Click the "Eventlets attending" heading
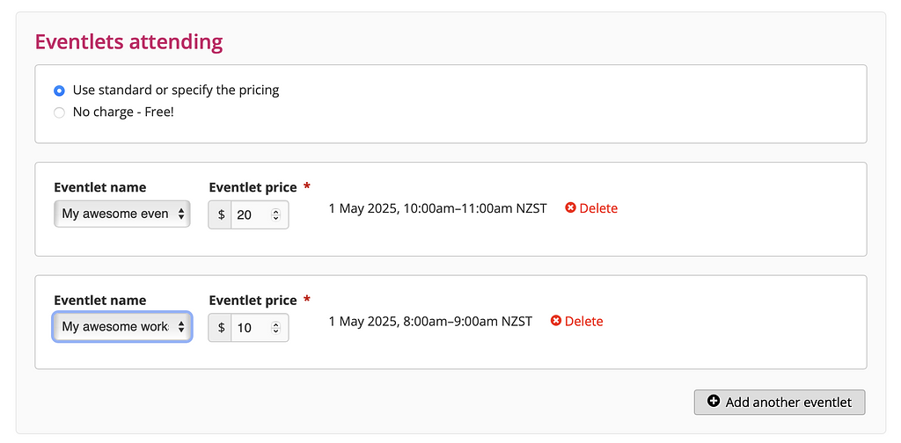This screenshot has width=901, height=443. click(x=128, y=41)
